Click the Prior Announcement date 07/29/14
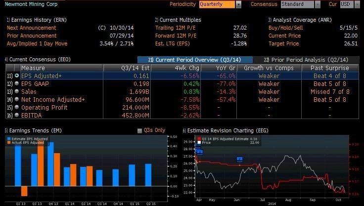This screenshot has width=364, height=206. 122,36
